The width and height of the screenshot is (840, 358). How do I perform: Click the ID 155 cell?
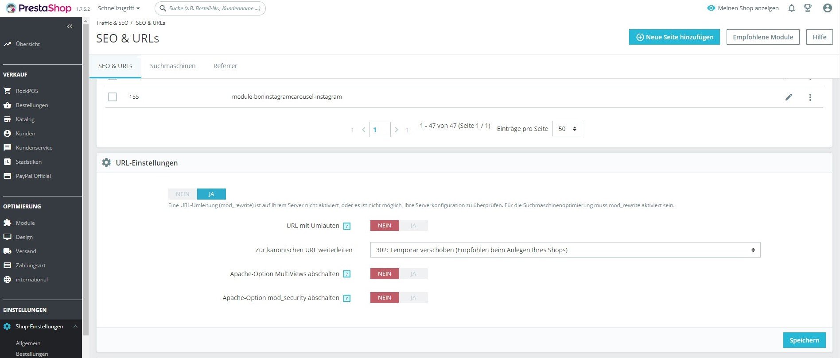[134, 97]
